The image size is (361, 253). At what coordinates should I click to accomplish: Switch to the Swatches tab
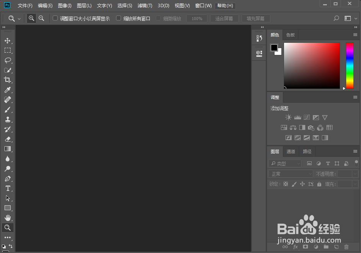point(290,35)
